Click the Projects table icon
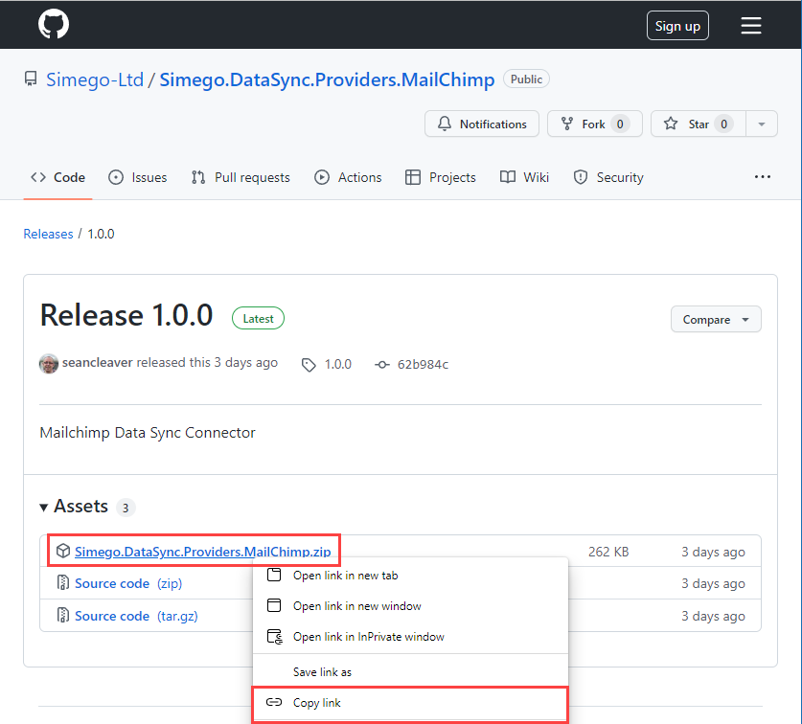 (413, 177)
